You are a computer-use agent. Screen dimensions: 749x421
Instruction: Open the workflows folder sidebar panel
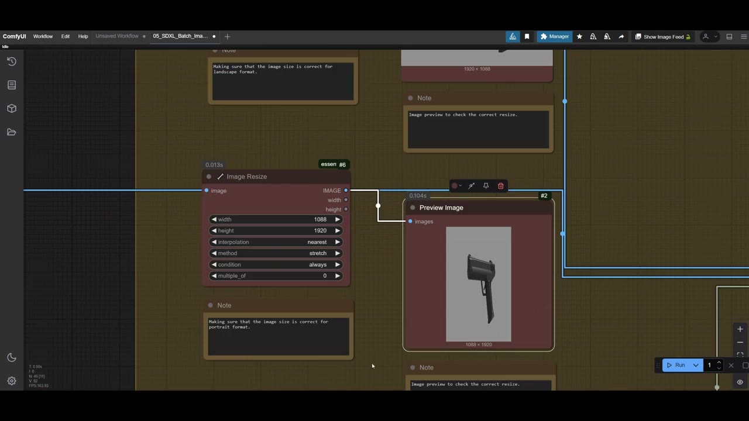click(12, 132)
